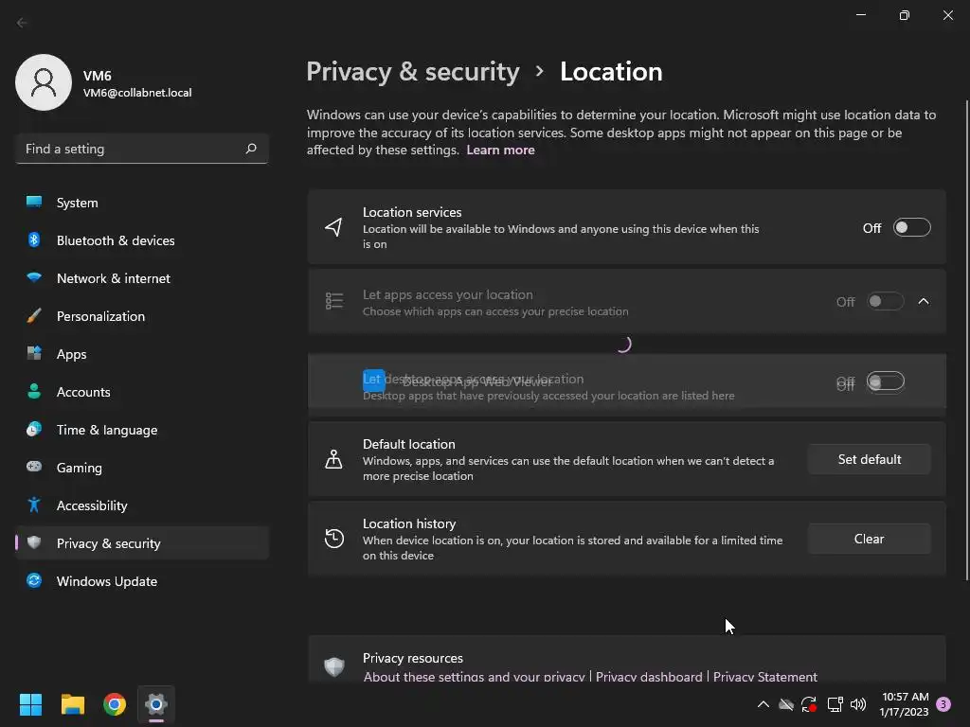Toggle Let apps access your location

tap(885, 302)
